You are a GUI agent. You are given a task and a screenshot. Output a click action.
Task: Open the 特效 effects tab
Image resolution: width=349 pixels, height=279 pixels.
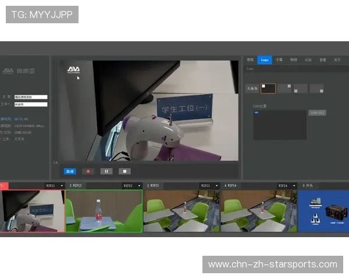pos(294,60)
